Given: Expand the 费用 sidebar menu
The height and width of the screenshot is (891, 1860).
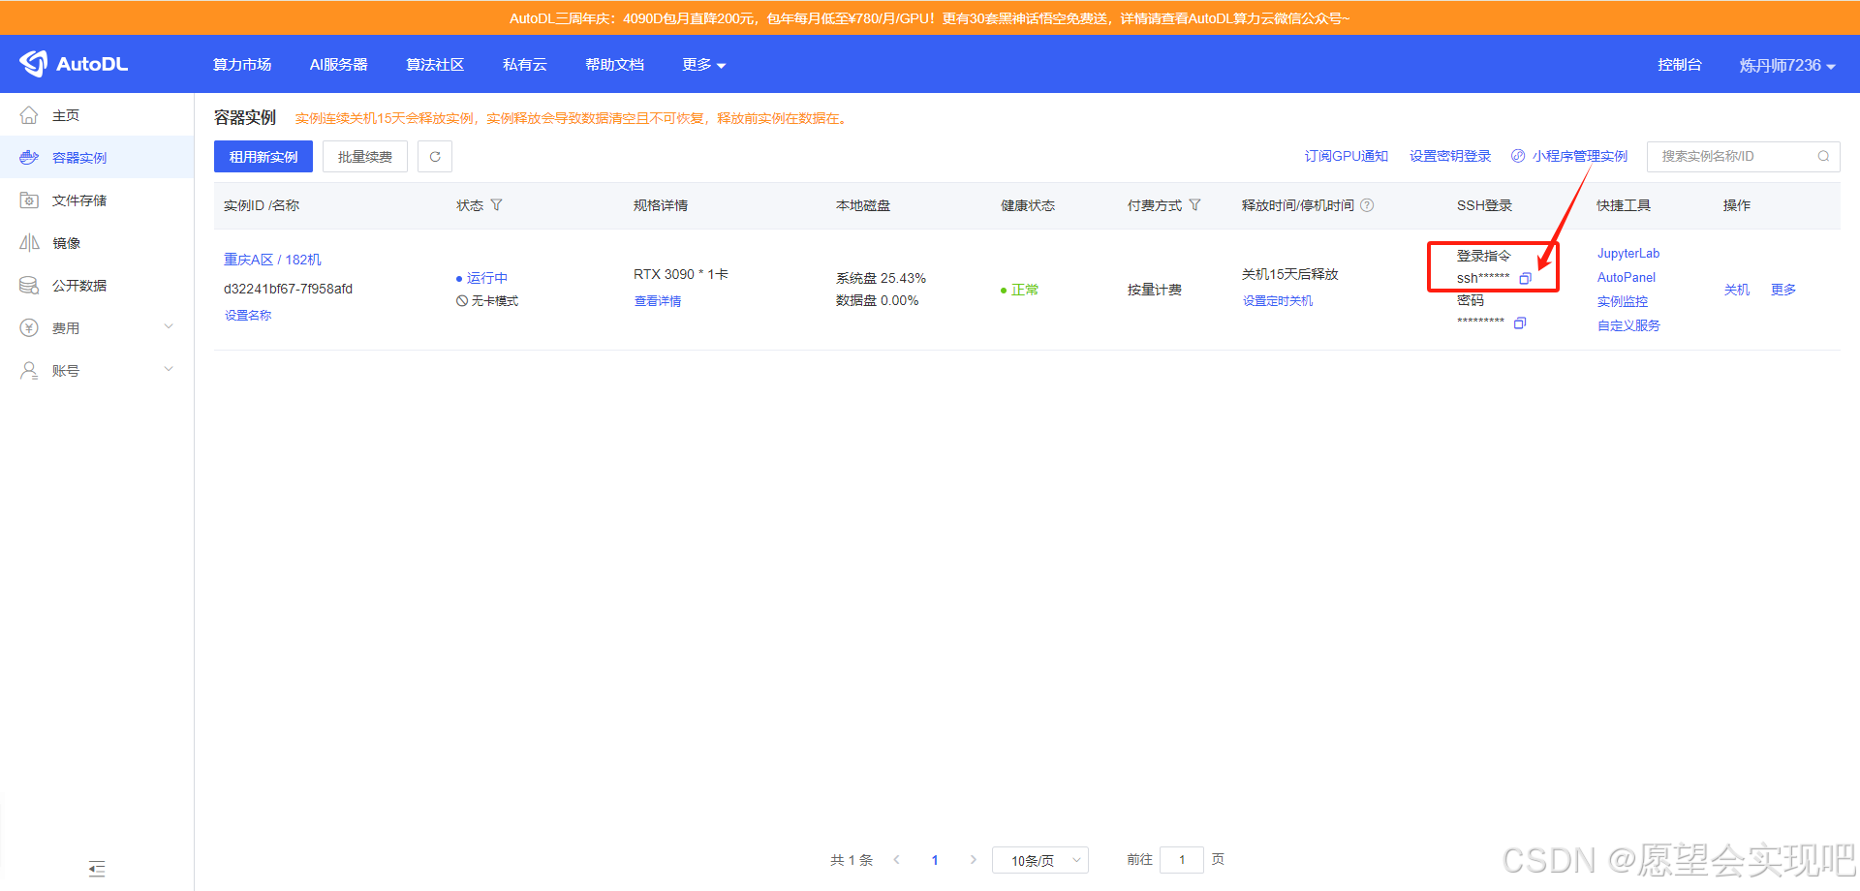Looking at the screenshot, I should 97,328.
